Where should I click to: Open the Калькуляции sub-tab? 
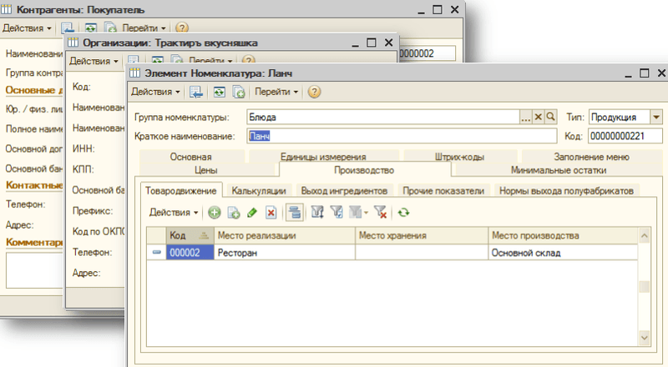pos(259,190)
